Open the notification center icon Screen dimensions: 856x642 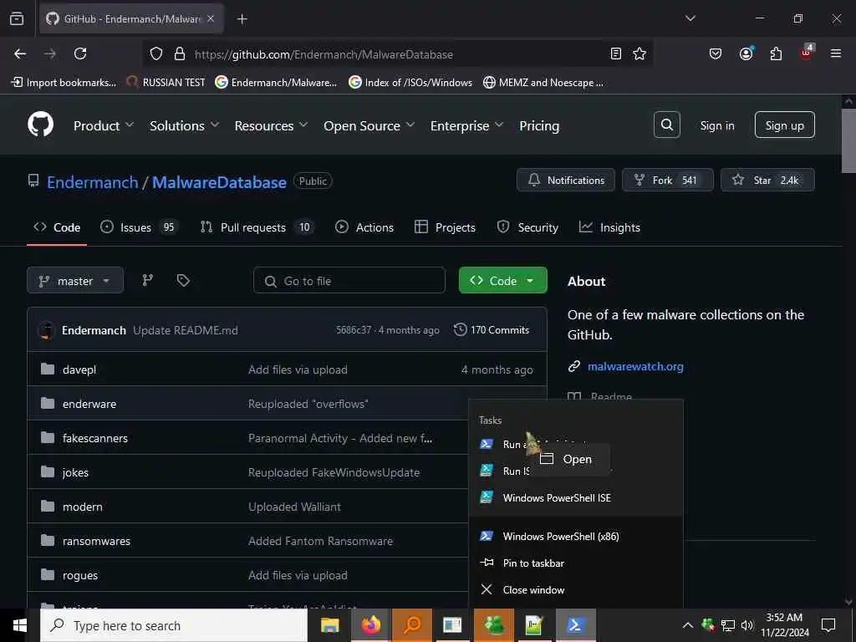[828, 625]
